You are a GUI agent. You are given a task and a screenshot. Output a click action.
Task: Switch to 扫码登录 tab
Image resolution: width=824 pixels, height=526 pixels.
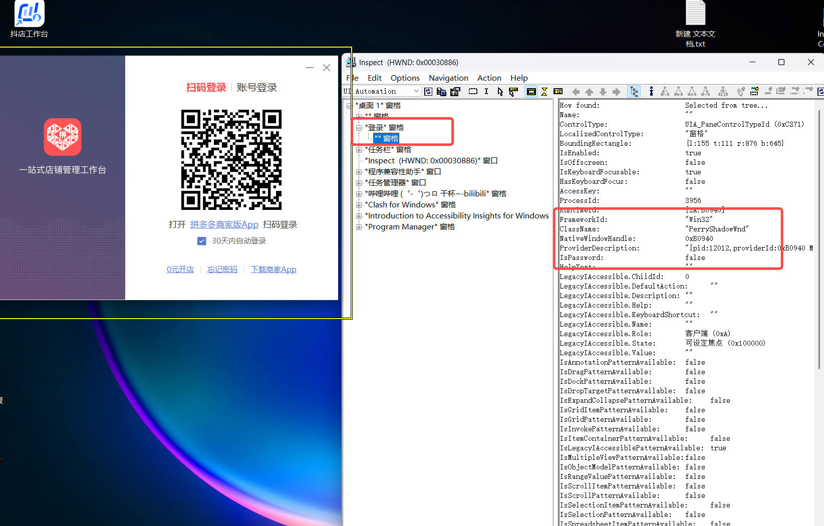point(206,87)
